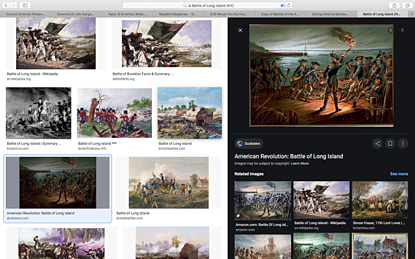415x259 pixels.
Task: Open related Battle of Long Island - Wikipedia image
Action: click(322, 200)
